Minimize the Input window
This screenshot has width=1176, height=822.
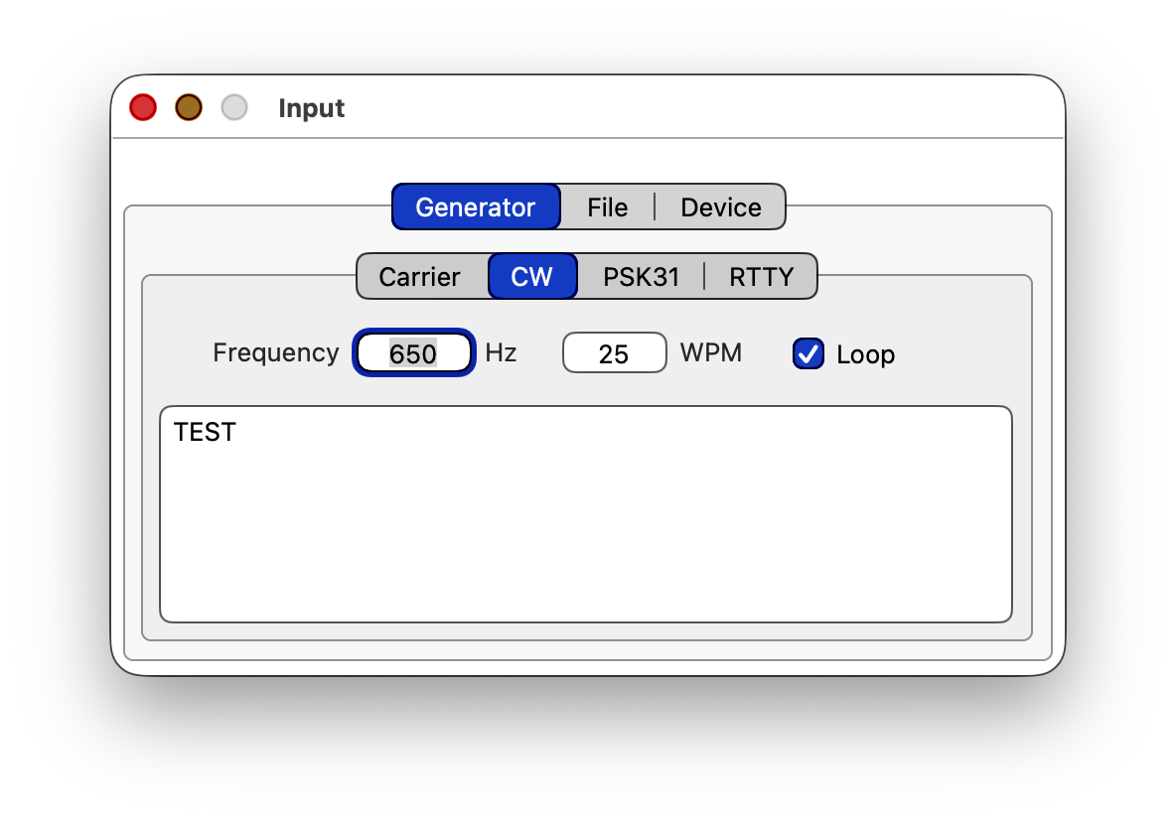pyautogui.click(x=189, y=107)
